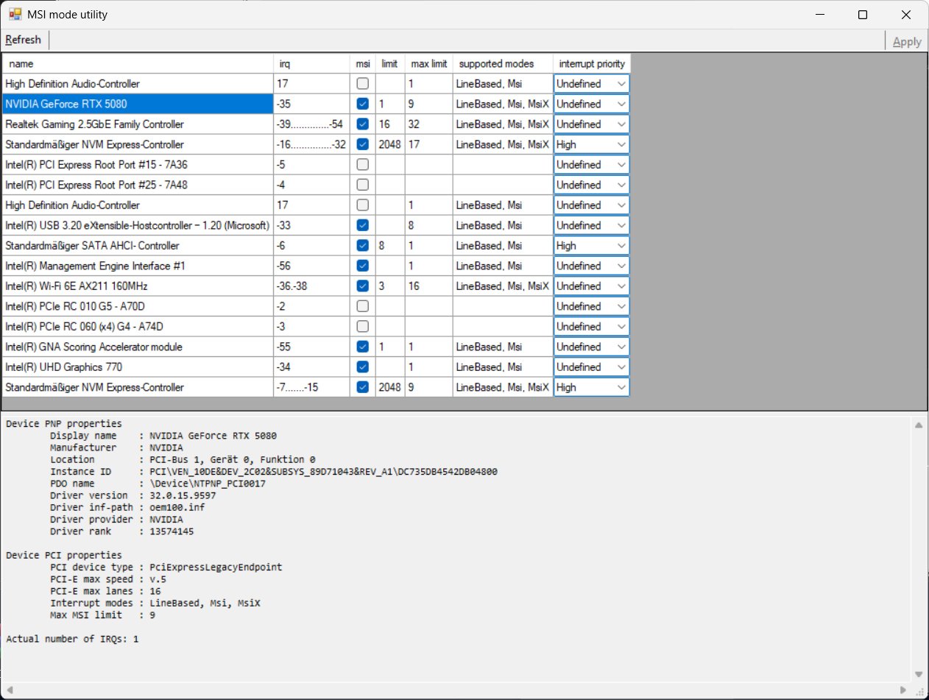This screenshot has height=700, width=929.
Task: Click irq cell -35 of RTX 5080
Action: tap(311, 104)
